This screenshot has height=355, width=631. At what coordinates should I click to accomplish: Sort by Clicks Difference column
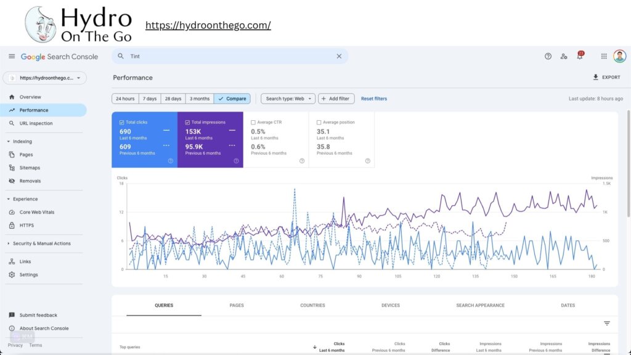(441, 347)
